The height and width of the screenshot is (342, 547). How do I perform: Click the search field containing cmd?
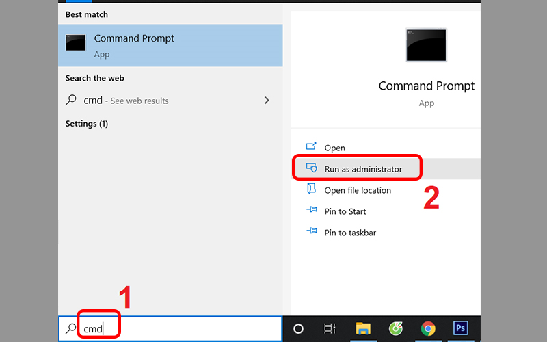click(x=178, y=329)
